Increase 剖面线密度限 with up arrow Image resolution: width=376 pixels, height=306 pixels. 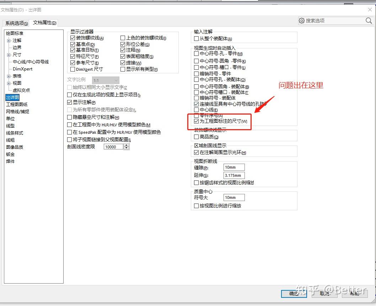pyautogui.click(x=127, y=145)
